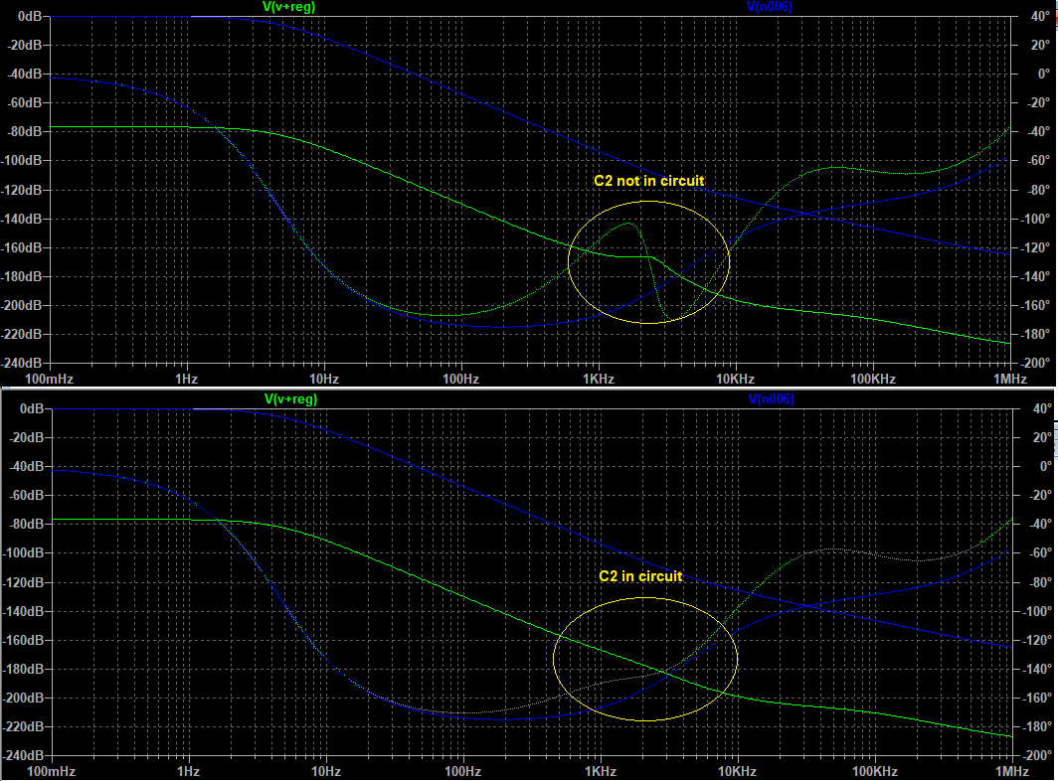1058x781 pixels.
Task: Click the -160dB label on bottom plot's left axis
Action: 26,640
